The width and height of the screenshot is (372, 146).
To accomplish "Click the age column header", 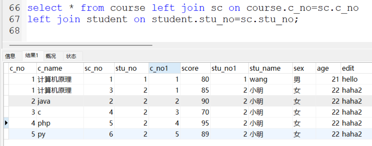I will pos(323,68).
